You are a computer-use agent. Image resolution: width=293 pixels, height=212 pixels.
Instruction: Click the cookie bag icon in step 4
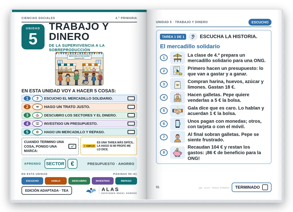[x=177, y=97]
